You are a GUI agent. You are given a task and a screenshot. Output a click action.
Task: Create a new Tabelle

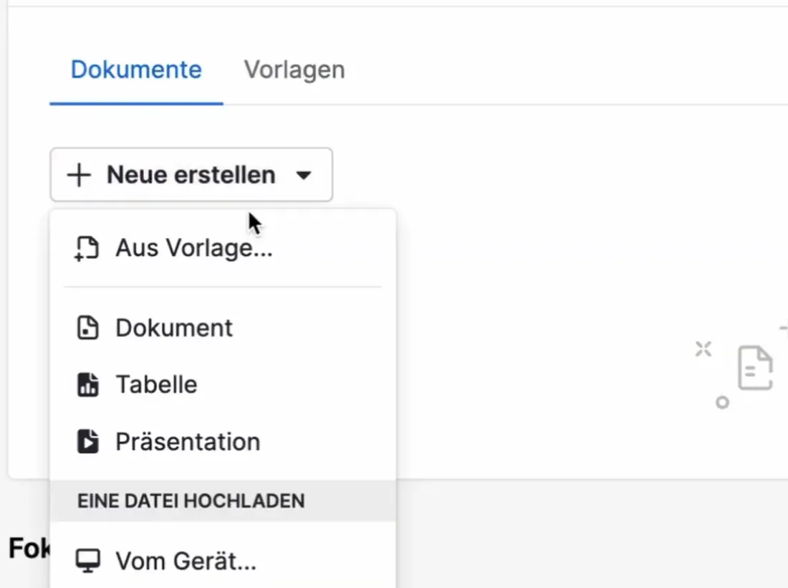[x=223, y=385]
